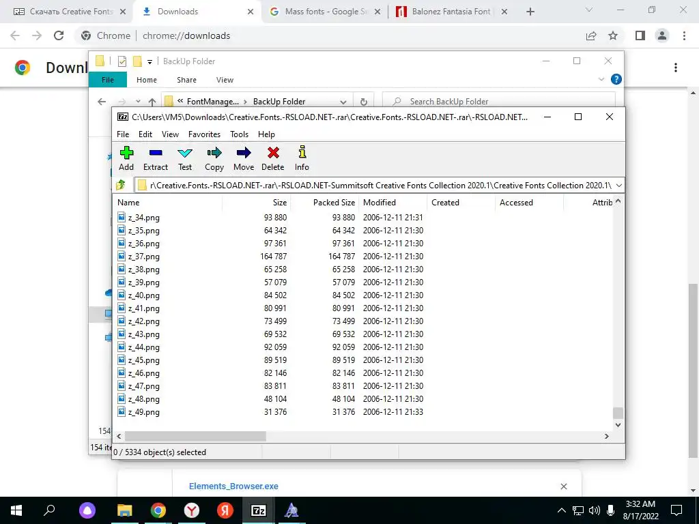
Task: Click the z_35.png file icon
Action: click(x=122, y=230)
